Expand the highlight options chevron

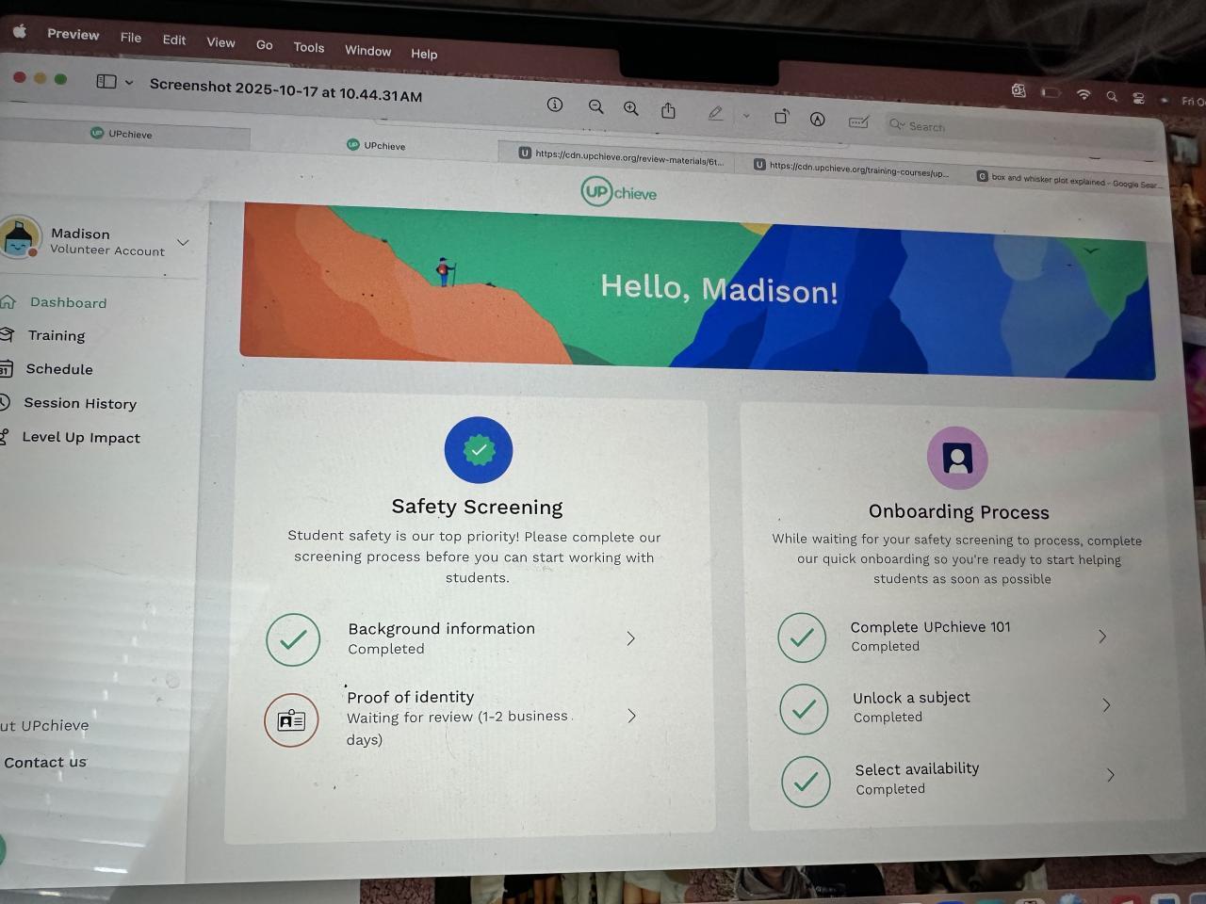click(746, 117)
